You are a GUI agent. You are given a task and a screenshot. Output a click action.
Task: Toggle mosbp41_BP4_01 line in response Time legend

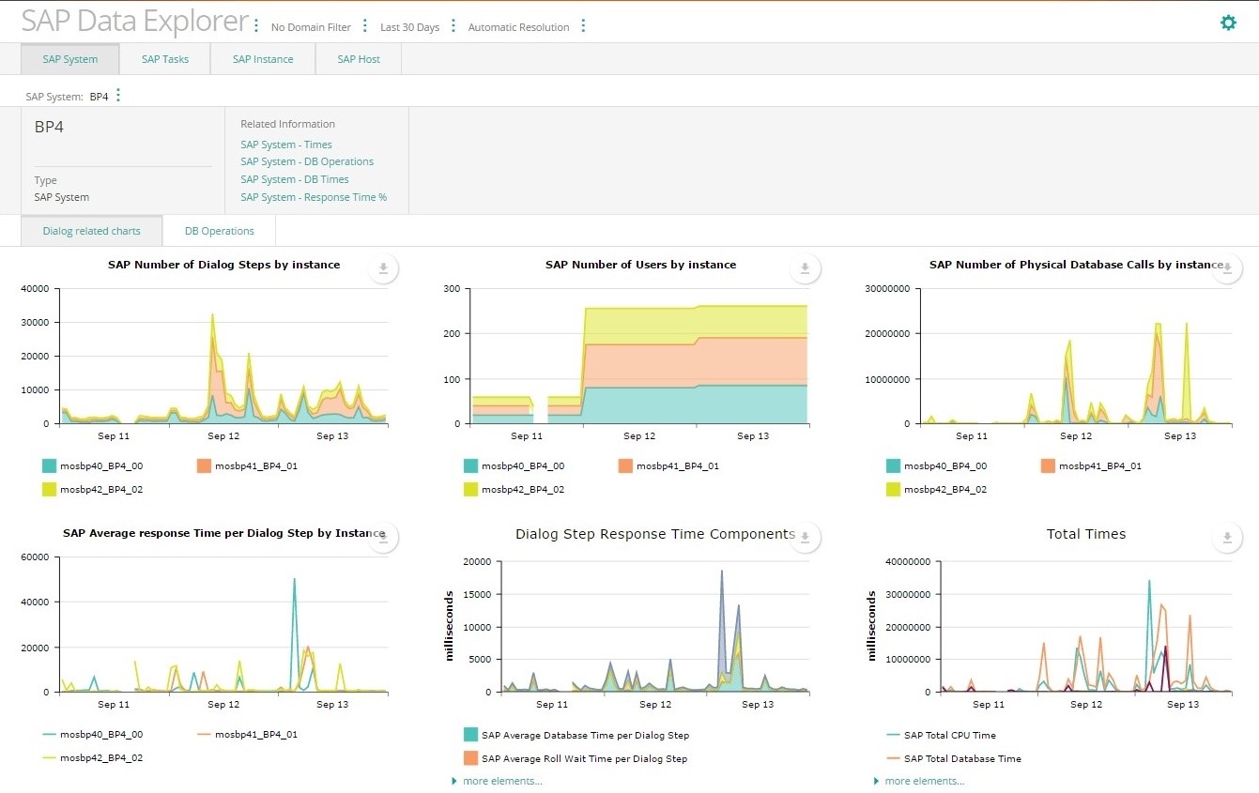205,735
